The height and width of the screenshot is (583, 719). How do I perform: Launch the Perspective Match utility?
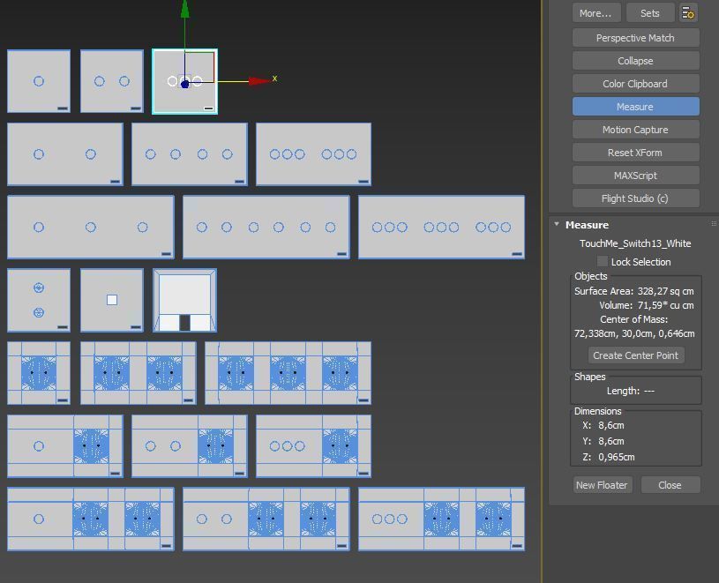click(x=635, y=38)
